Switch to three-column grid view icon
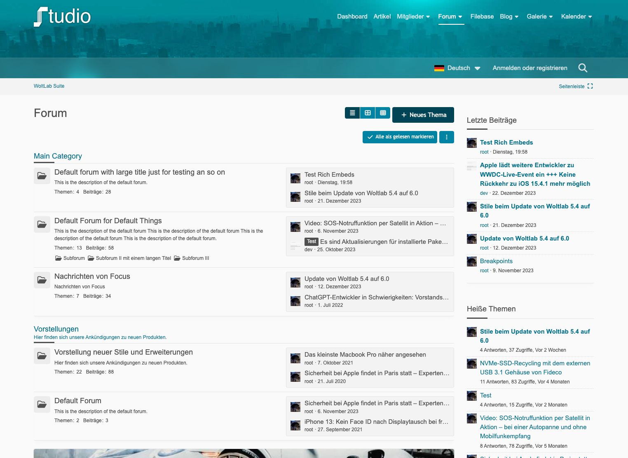The width and height of the screenshot is (628, 458). (383, 113)
